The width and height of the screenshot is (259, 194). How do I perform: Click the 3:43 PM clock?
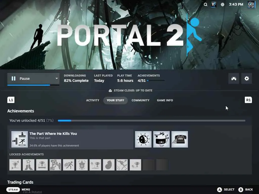[236, 4]
